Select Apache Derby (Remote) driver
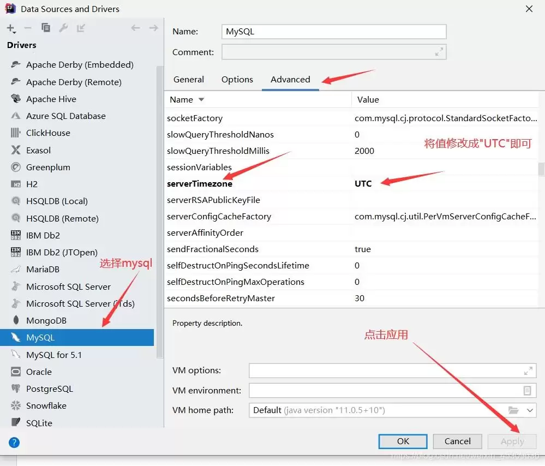The image size is (545, 466). [x=74, y=82]
